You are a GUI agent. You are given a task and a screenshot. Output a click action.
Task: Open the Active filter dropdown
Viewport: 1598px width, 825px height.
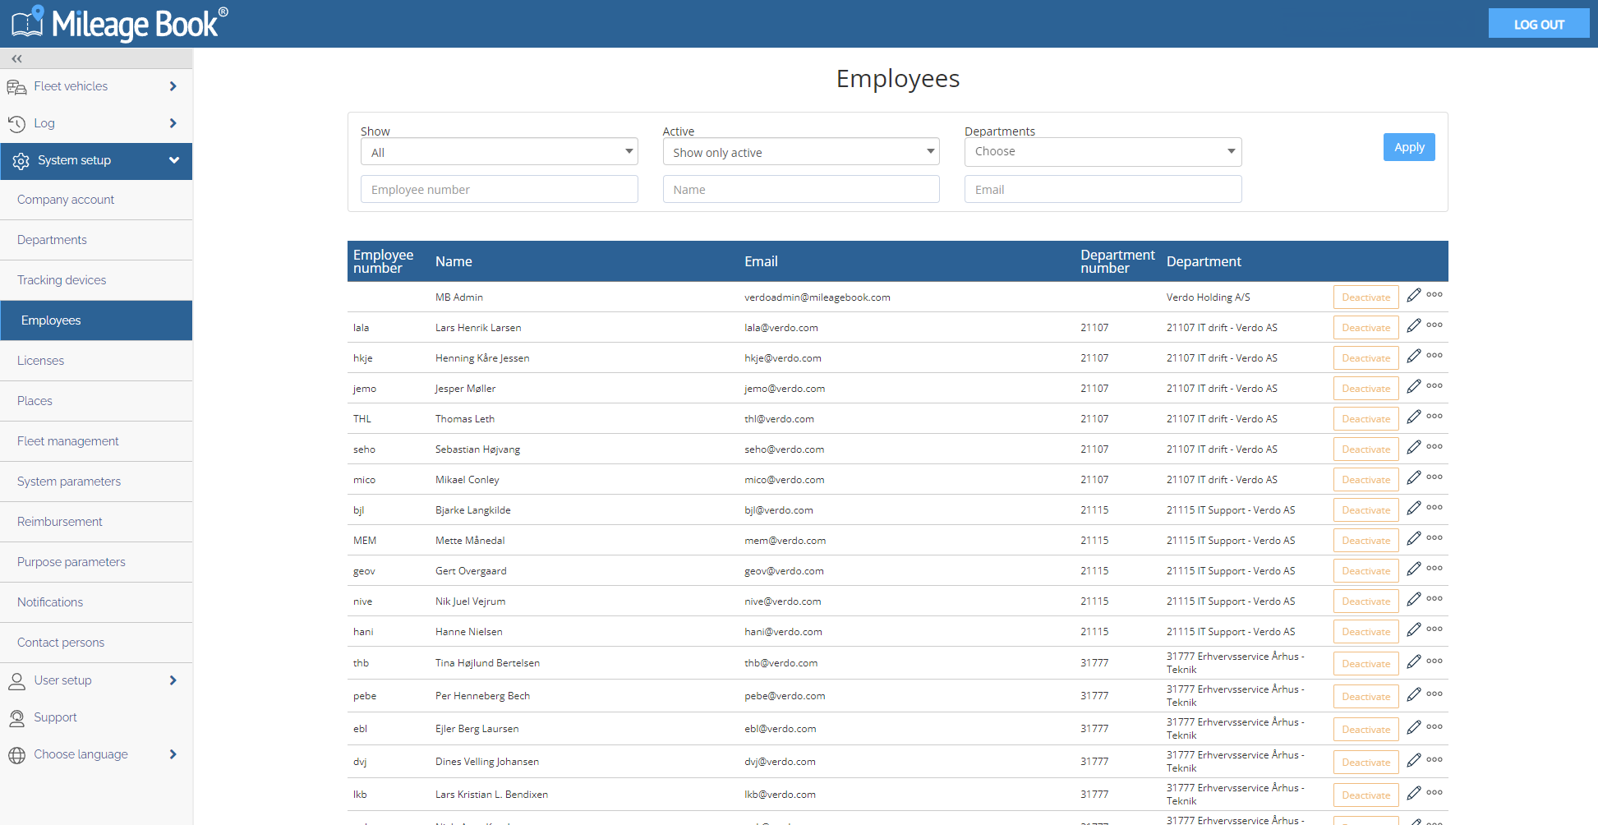tap(801, 152)
